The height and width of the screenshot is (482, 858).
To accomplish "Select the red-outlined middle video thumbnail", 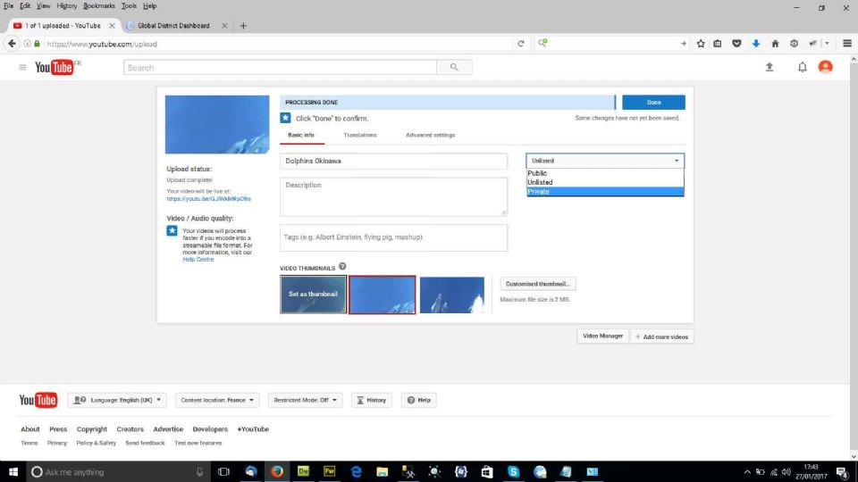I will 383,295.
